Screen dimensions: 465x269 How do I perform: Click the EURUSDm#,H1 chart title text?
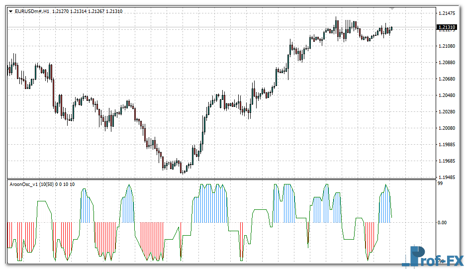32,11
